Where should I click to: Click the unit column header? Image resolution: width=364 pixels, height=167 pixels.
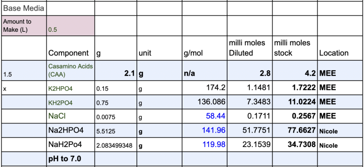(x=160, y=48)
